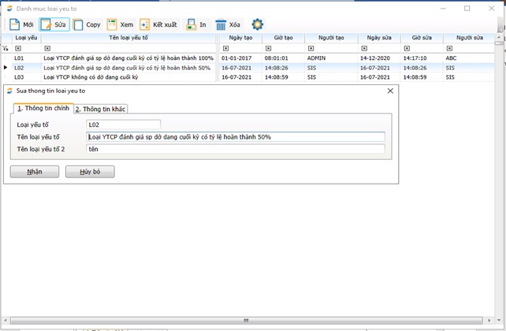506x331 pixels.
Task: Click the Loại yếu tố code field
Action: pyautogui.click(x=123, y=124)
